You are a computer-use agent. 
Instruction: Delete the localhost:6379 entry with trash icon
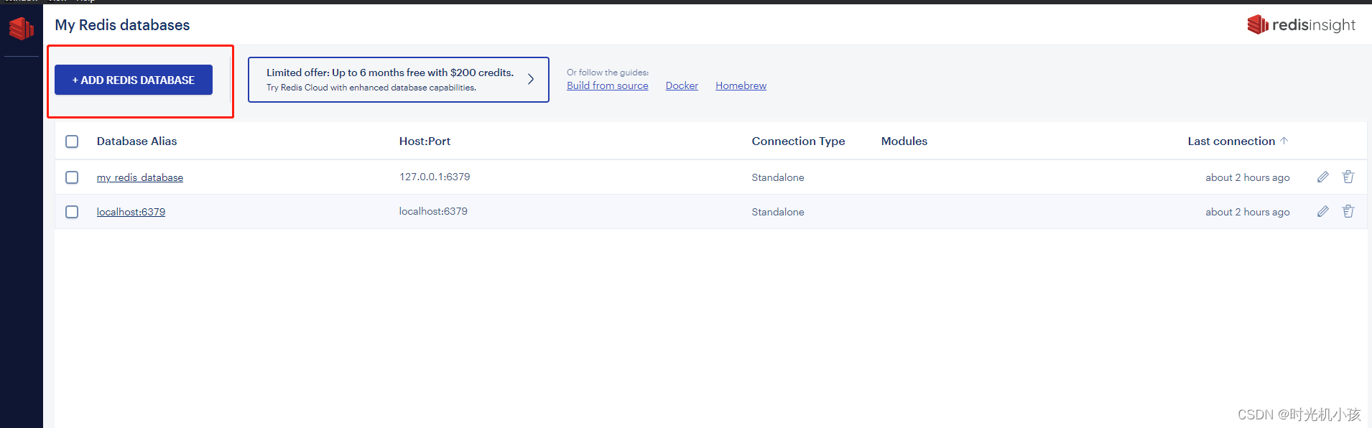click(x=1348, y=211)
